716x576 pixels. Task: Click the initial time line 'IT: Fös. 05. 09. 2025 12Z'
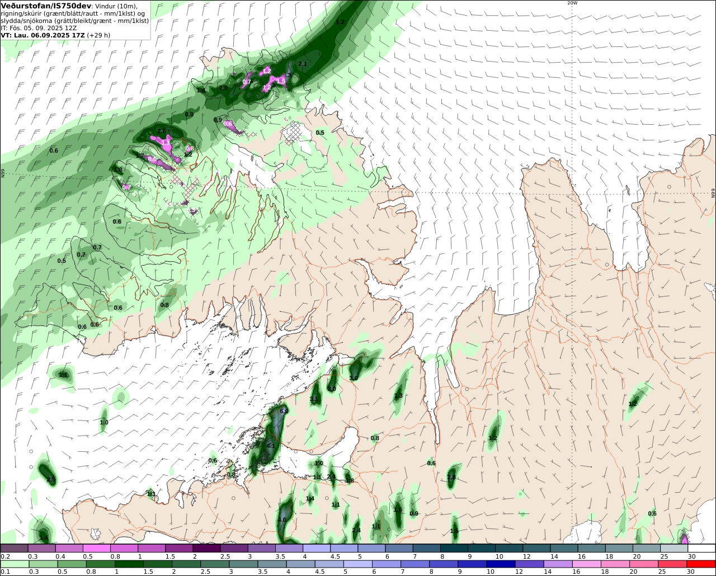point(39,27)
